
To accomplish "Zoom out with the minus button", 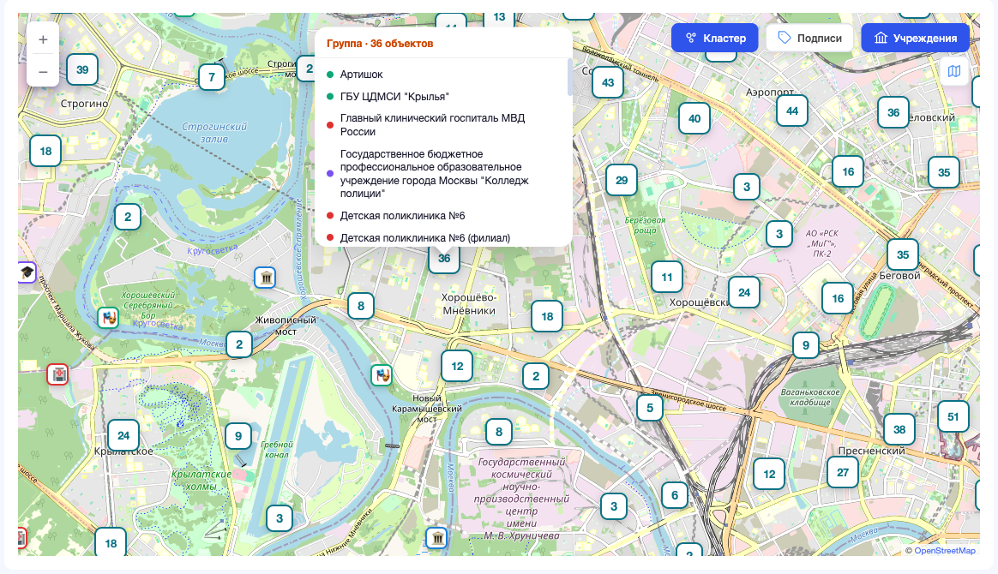I will 43,71.
